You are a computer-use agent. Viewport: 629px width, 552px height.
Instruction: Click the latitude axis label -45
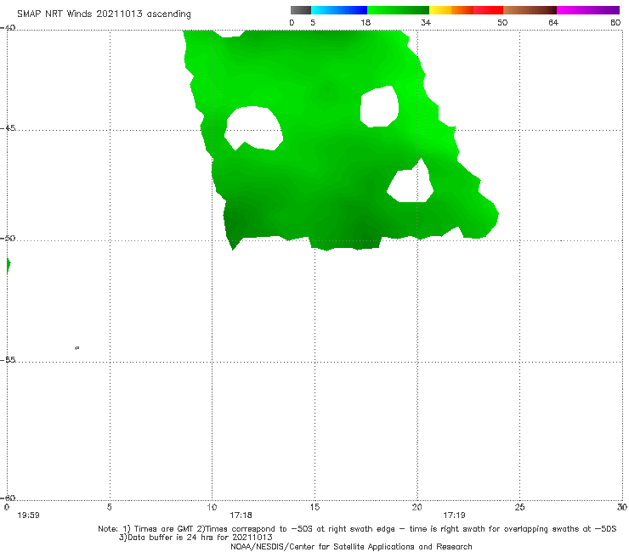[x=8, y=128]
